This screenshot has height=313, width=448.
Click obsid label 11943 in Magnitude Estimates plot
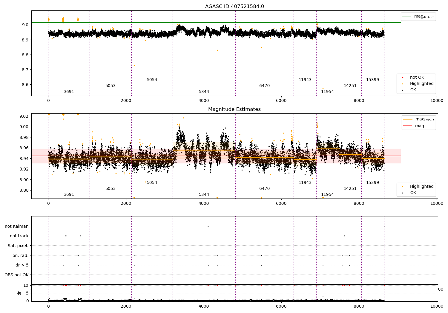[305, 182]
